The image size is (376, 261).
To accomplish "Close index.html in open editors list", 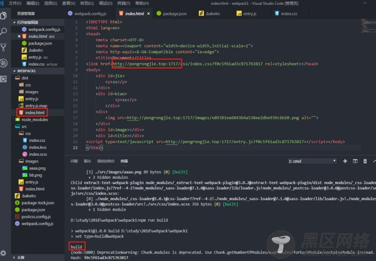I will [x=19, y=36].
